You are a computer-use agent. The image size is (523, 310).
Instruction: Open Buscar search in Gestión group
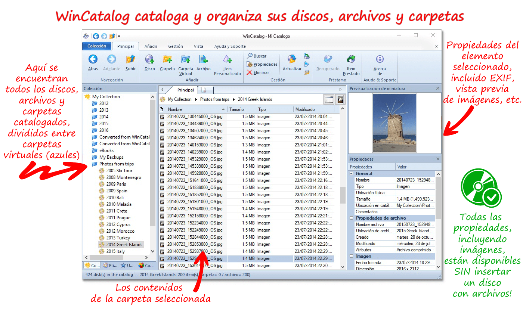pyautogui.click(x=257, y=56)
